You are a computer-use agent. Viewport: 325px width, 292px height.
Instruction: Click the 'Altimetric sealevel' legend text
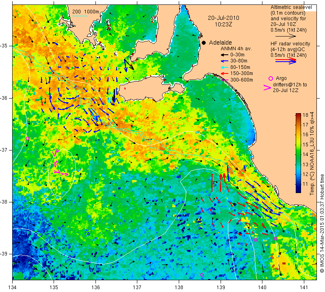291,7
